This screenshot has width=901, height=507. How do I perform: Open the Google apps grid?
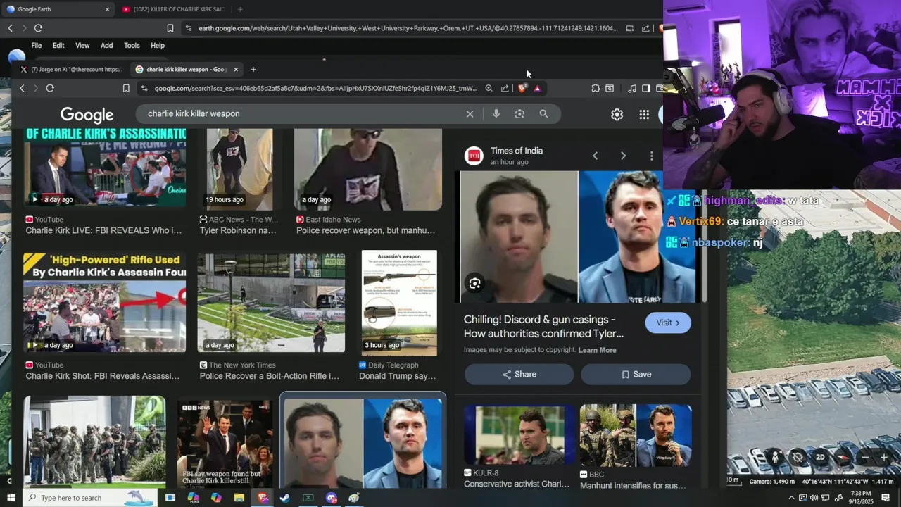click(644, 115)
